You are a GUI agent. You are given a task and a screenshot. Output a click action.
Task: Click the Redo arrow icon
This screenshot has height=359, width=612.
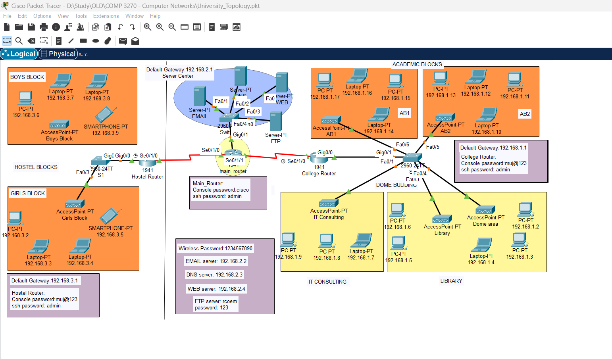point(133,27)
